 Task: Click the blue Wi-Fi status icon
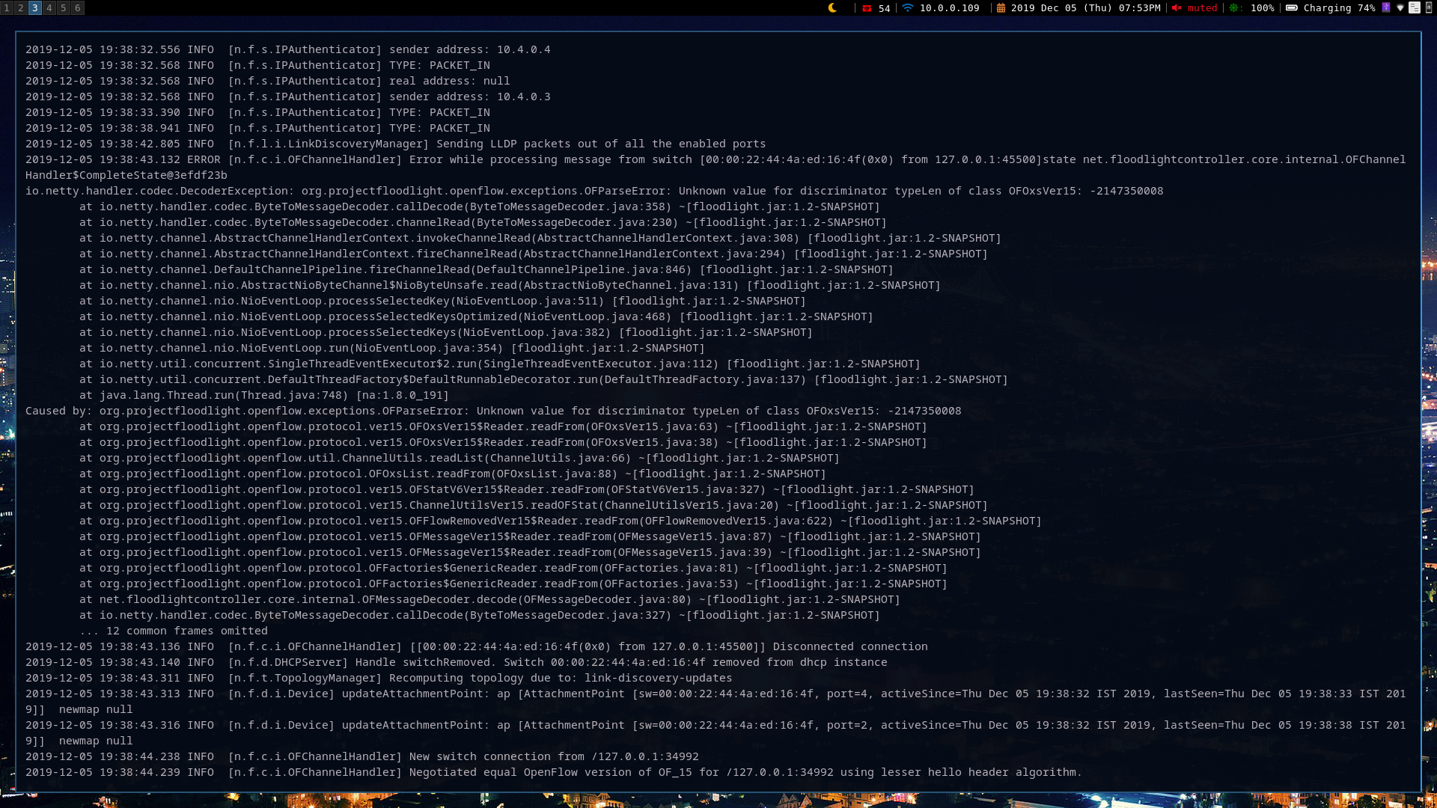[907, 7]
